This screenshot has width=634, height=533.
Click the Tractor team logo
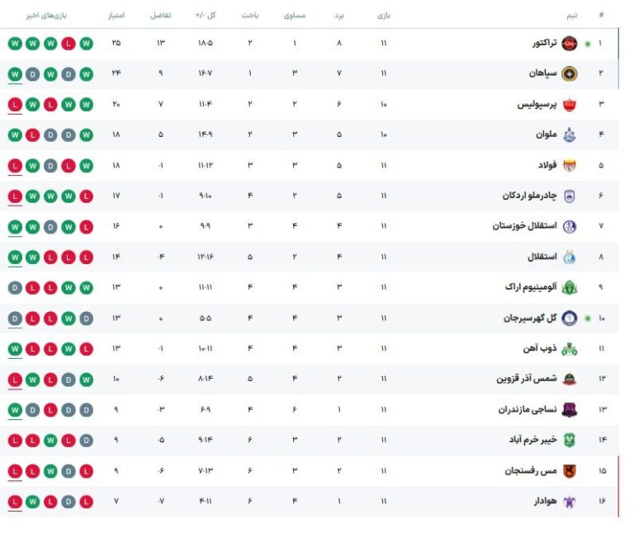click(x=570, y=43)
